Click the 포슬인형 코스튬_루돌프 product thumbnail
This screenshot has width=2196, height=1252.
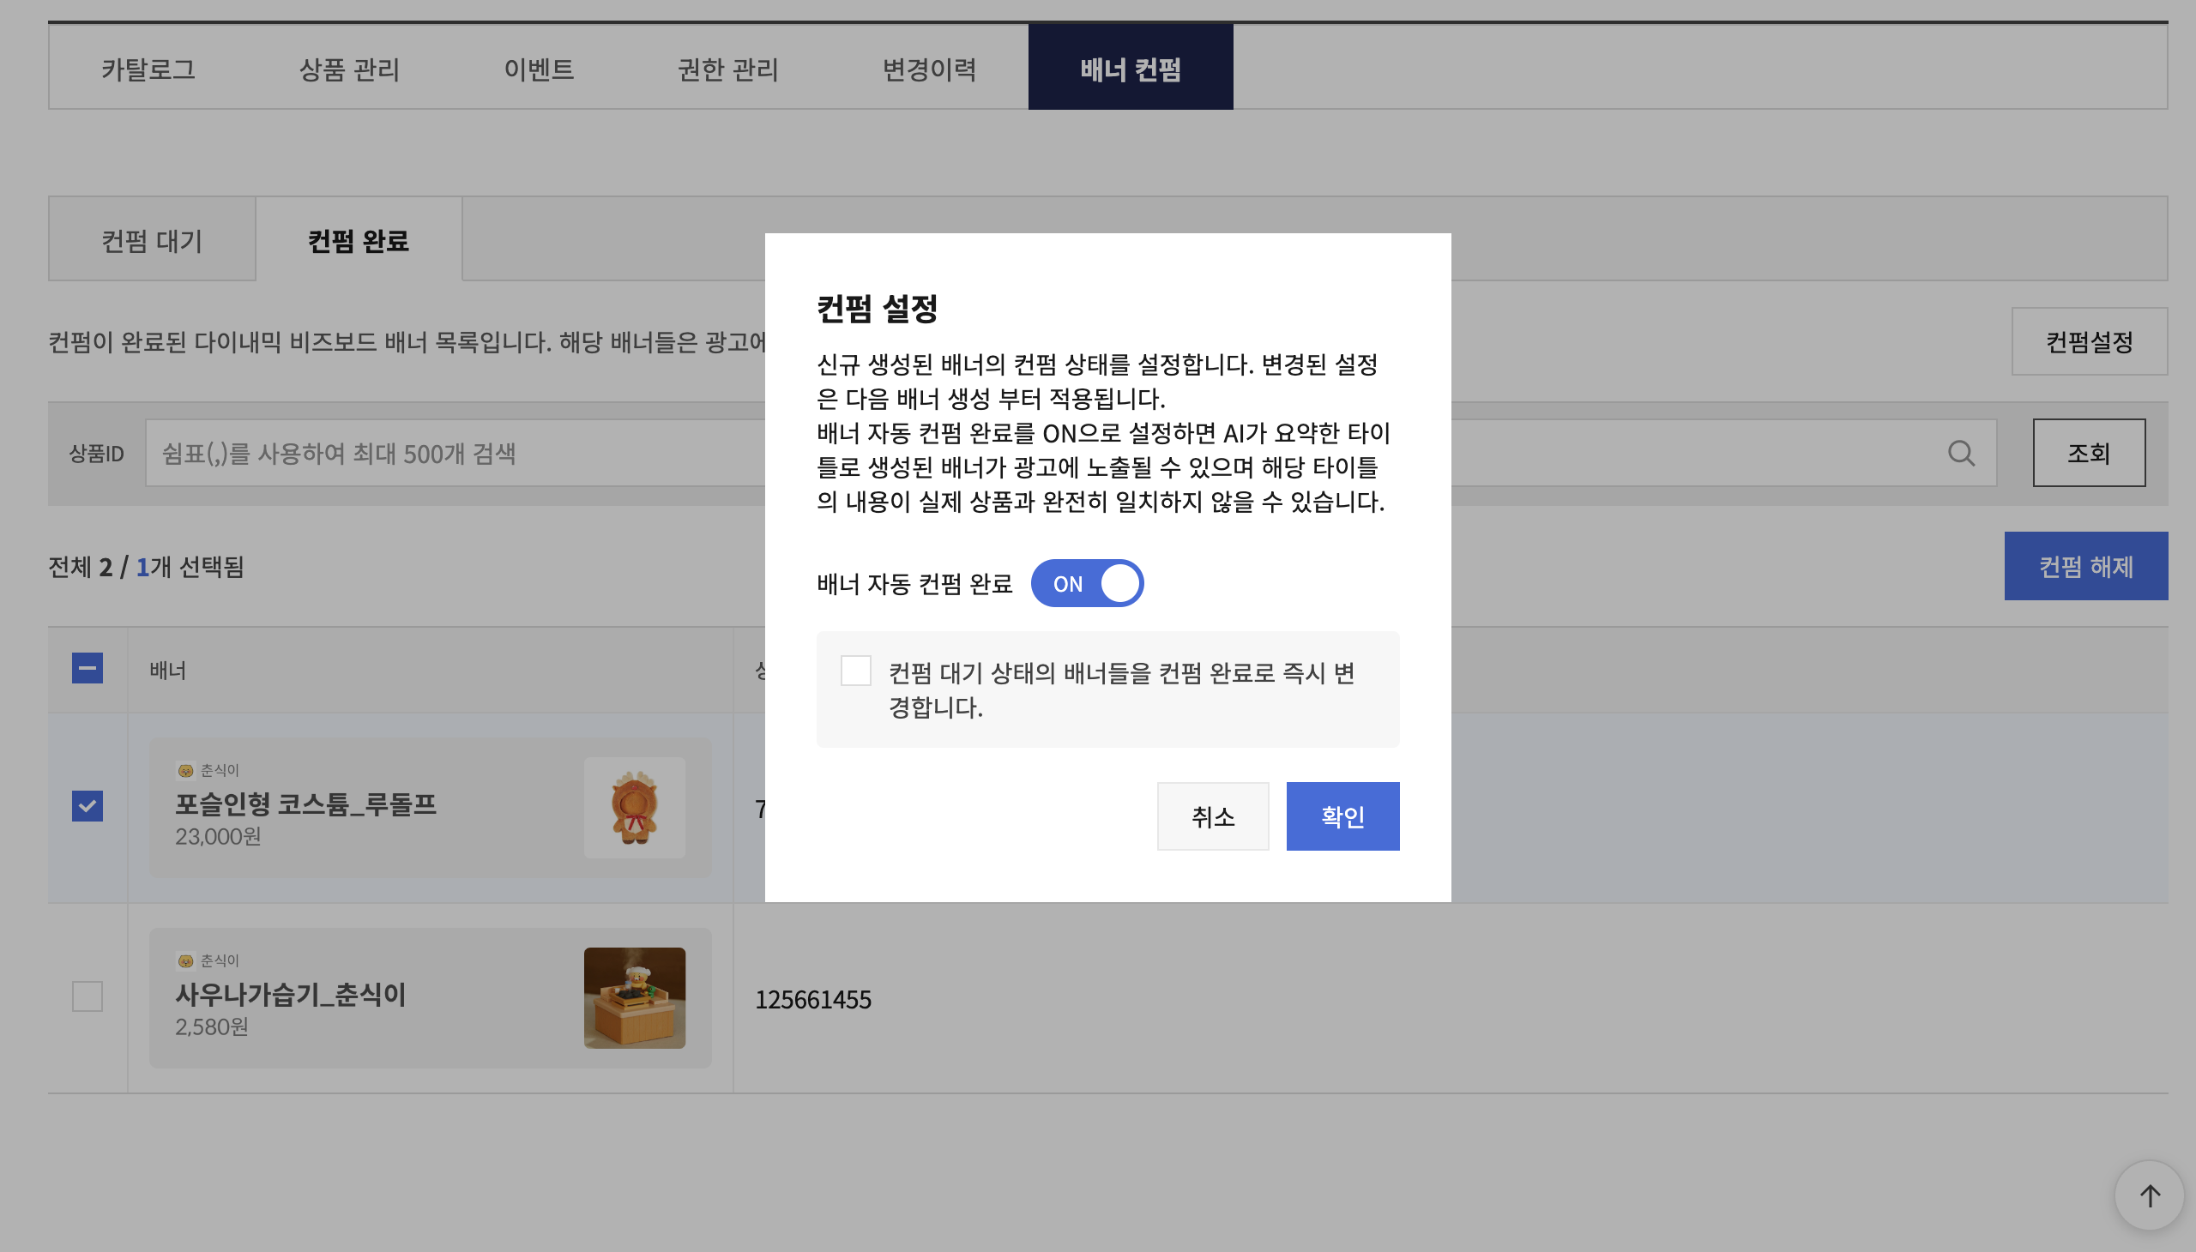point(634,808)
